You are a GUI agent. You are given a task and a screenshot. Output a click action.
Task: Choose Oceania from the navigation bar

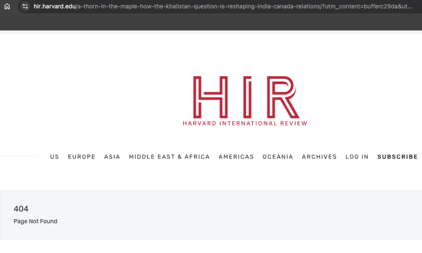point(278,157)
